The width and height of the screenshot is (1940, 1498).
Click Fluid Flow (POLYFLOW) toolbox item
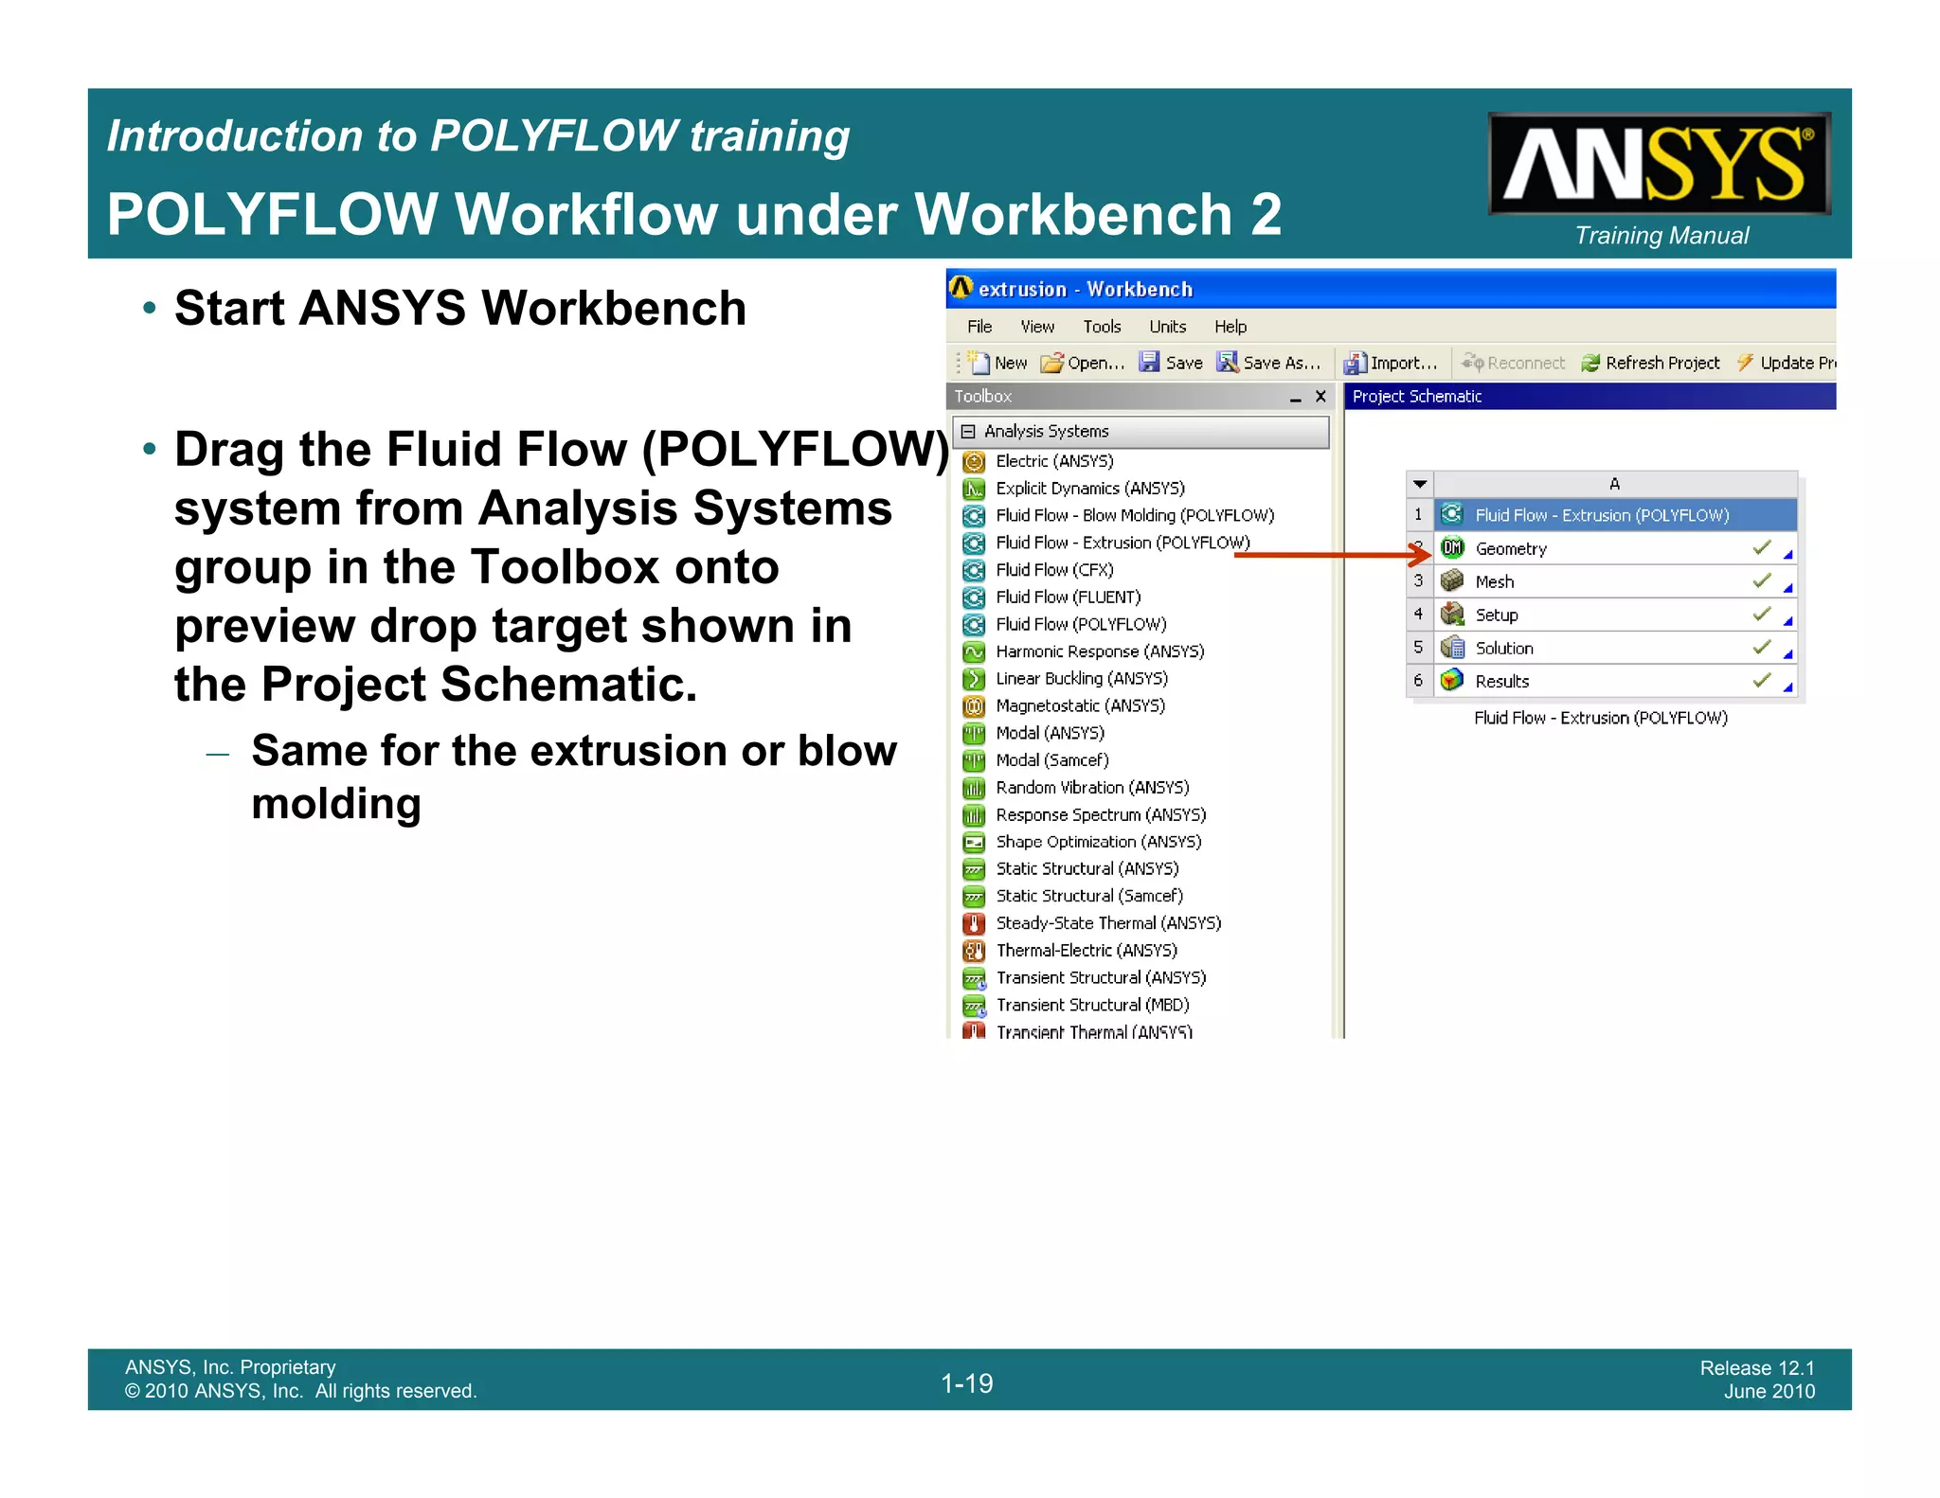1080,624
